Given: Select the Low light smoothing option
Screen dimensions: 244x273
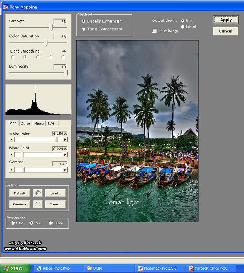Looking at the screenshot, I should pos(63,57).
